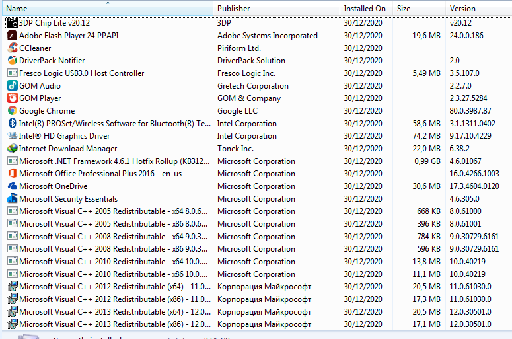The image size is (512, 339).
Task: Click the Google LLC publisher cell
Action: coord(237,111)
